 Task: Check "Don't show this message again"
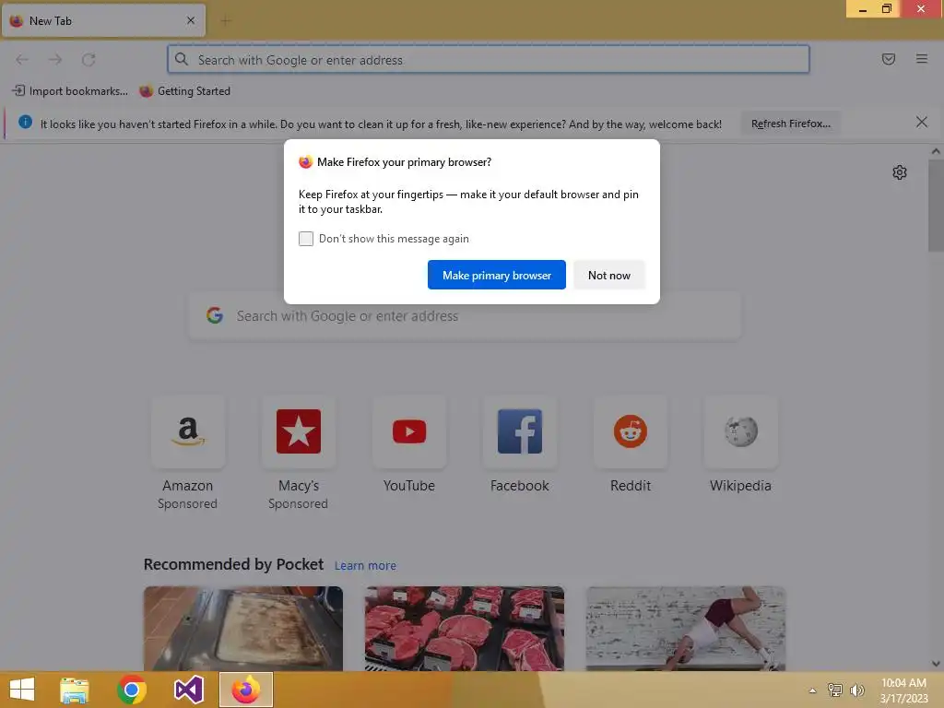point(306,239)
